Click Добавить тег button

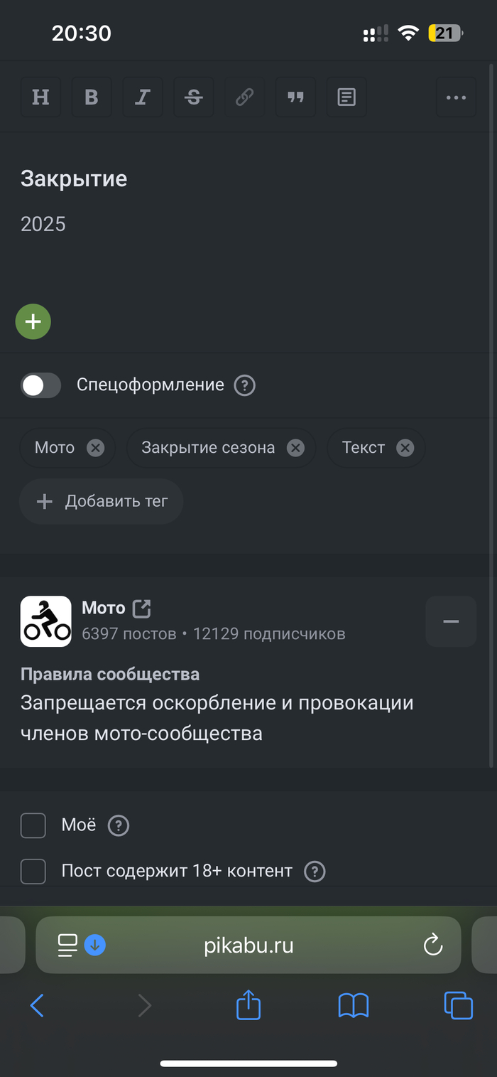point(102,502)
